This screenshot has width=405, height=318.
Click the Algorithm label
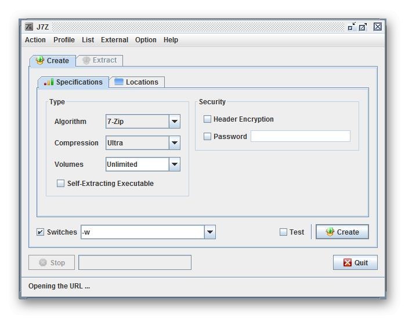[70, 122]
